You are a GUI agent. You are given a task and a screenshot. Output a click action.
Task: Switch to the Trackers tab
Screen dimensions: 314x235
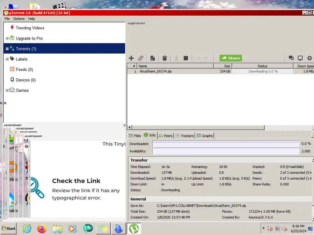pyautogui.click(x=184, y=136)
